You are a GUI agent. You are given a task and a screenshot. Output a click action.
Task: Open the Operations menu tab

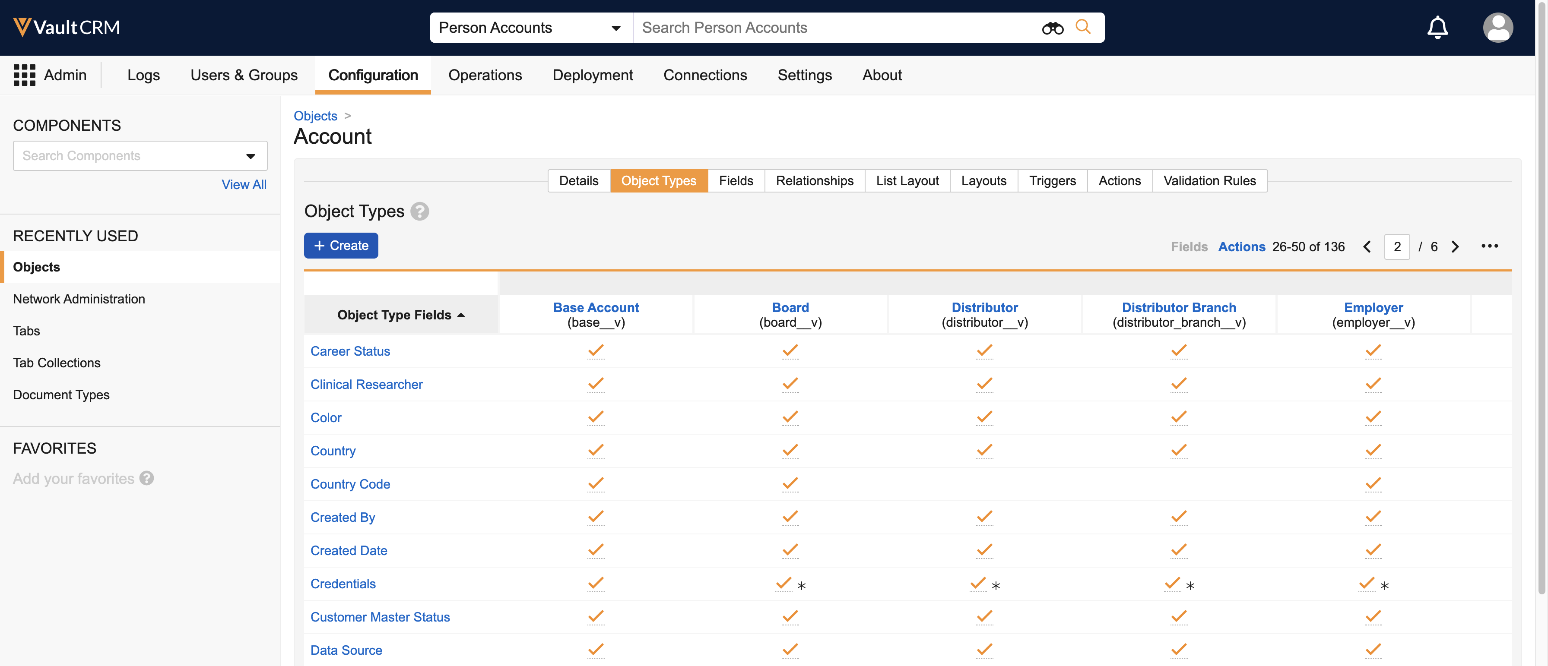point(484,75)
